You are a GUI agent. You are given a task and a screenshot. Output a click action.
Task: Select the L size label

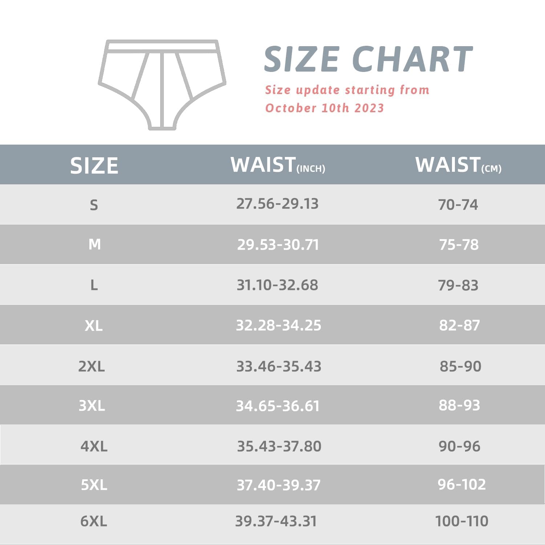tap(94, 285)
